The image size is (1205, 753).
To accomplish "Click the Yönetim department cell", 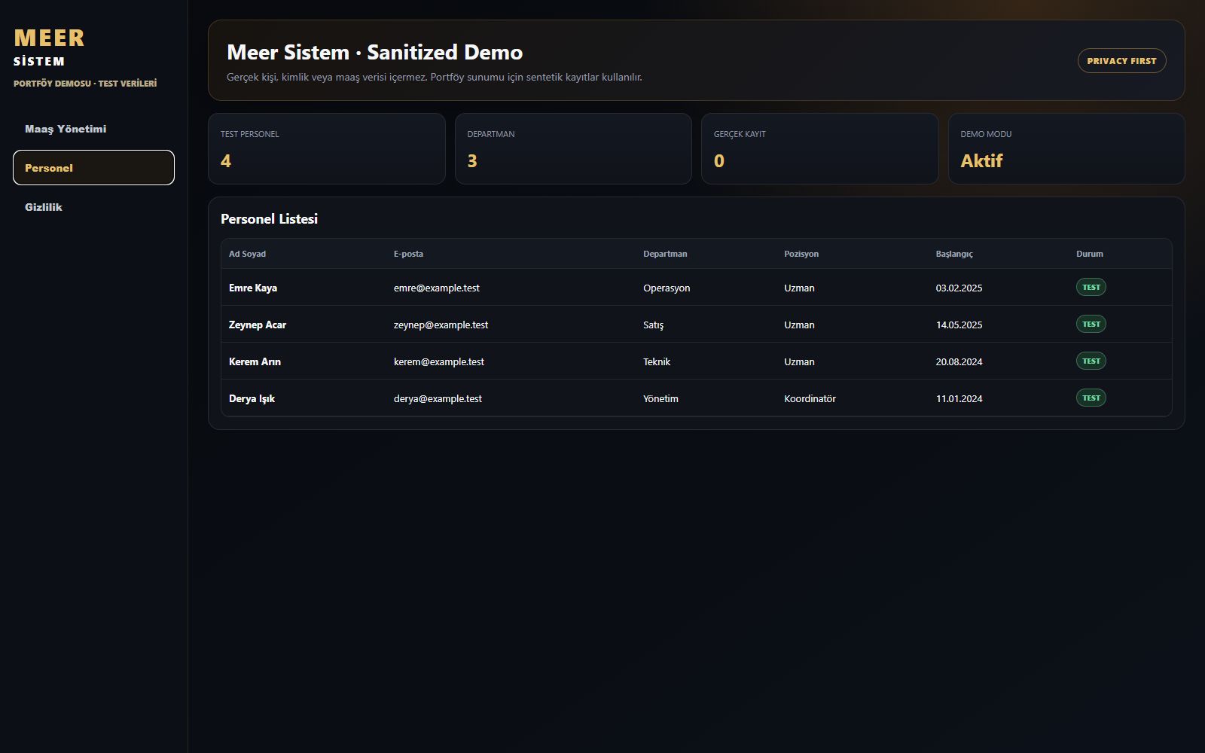I will click(660, 398).
